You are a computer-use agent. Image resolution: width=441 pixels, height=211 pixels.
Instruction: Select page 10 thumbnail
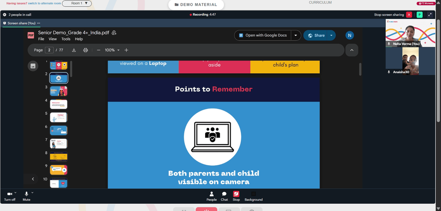coord(59,183)
